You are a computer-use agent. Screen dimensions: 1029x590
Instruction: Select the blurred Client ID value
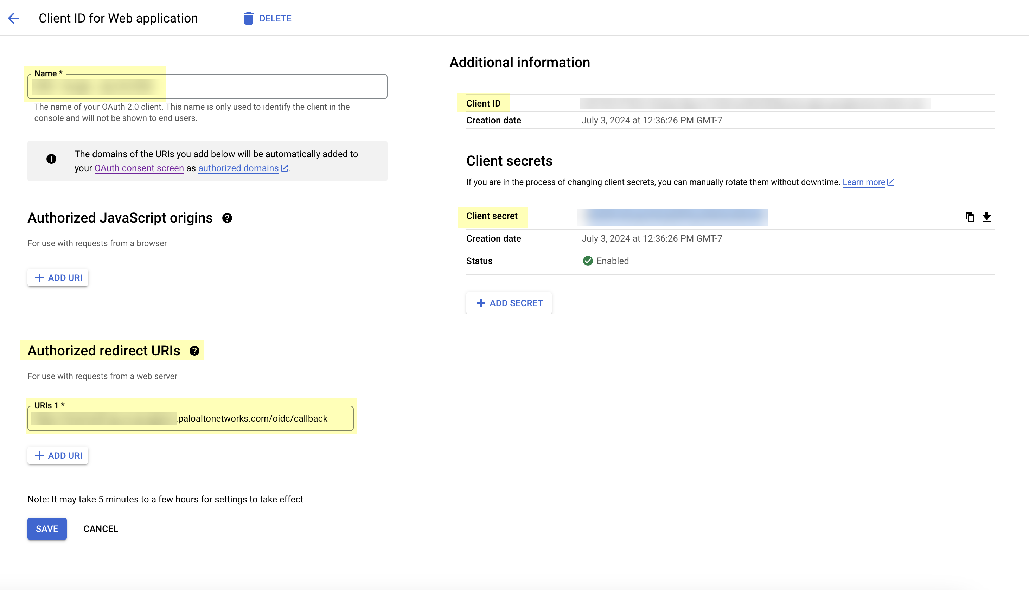(x=755, y=103)
